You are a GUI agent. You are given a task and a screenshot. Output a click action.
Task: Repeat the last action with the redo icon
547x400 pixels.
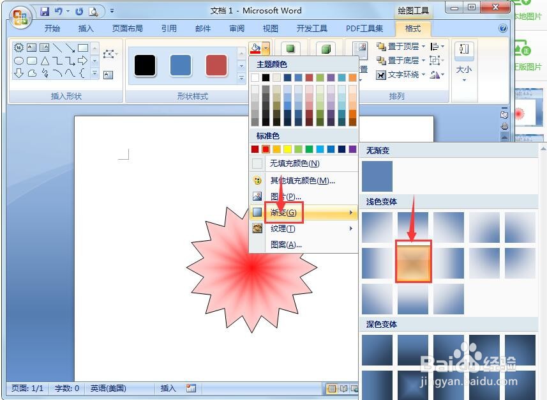click(79, 12)
